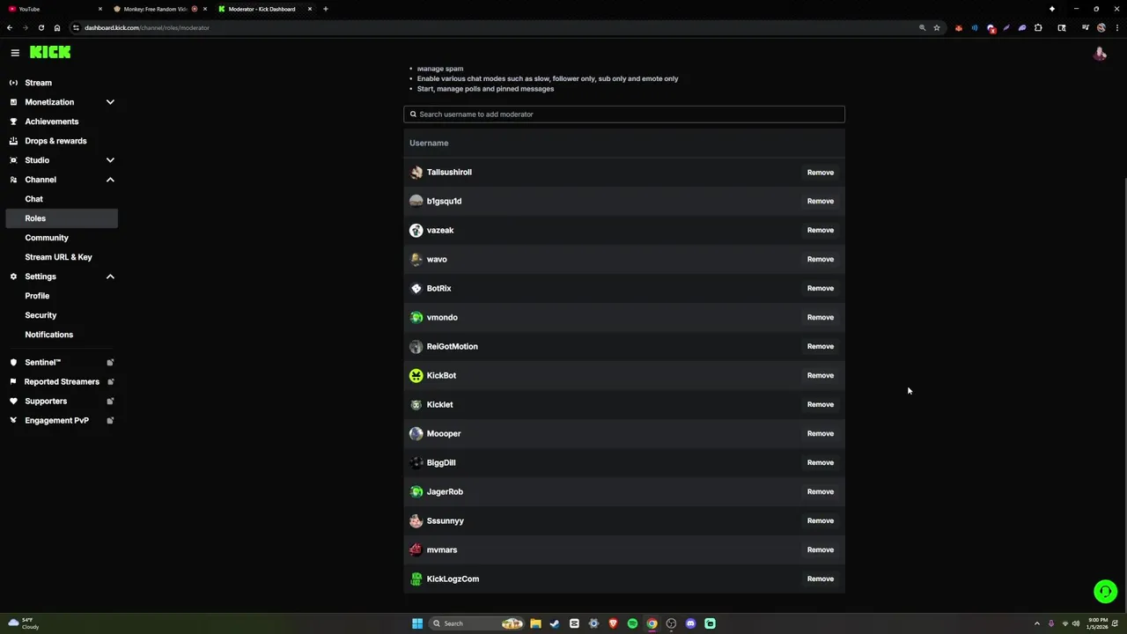Viewport: 1127px width, 634px height.
Task: Click KickBot's avatar icon
Action: [x=416, y=376]
